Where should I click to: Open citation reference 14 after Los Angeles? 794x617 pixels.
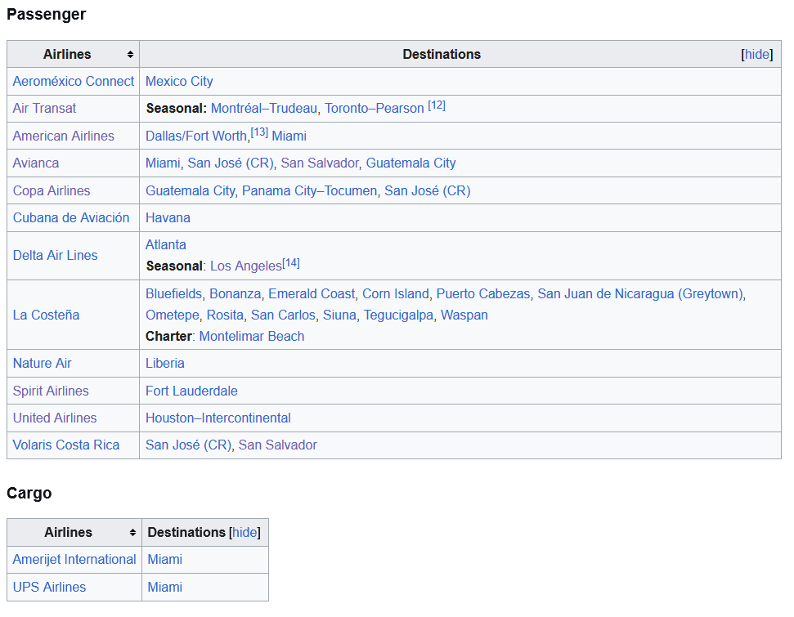pos(291,262)
